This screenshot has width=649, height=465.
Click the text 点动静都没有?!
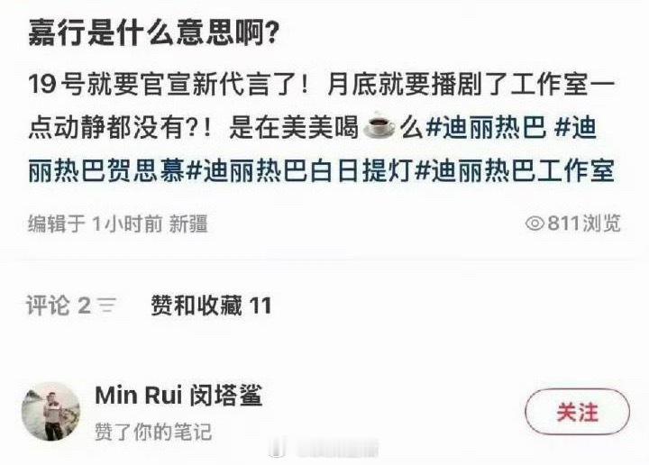(x=121, y=127)
